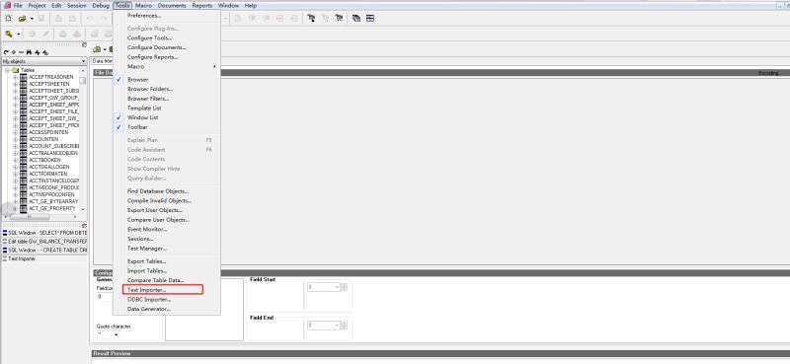This screenshot has width=790, height=364.
Task: Expand the ACT_GE_PROPERTY table node
Action: click(x=16, y=208)
